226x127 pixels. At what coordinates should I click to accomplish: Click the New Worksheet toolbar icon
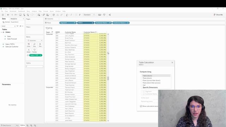point(38,15)
